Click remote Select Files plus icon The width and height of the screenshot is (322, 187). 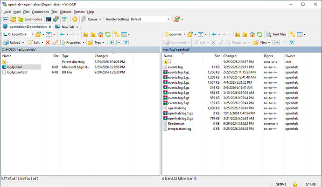click(x=277, y=42)
